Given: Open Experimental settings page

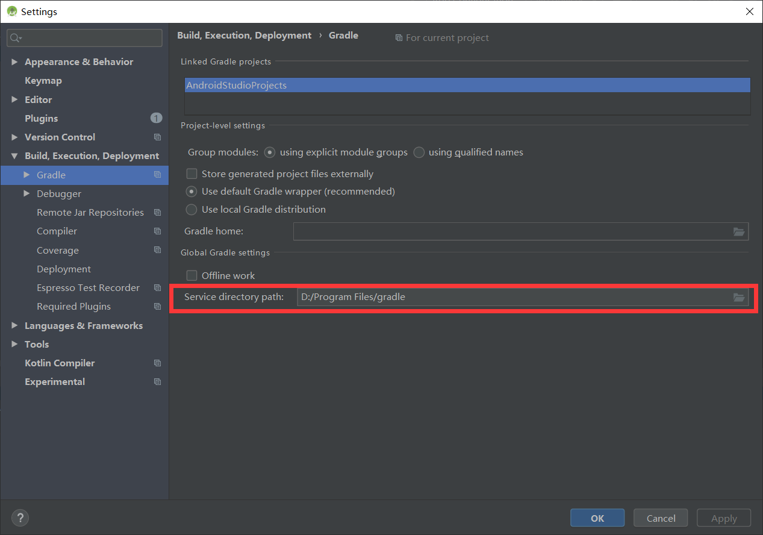Looking at the screenshot, I should [55, 382].
